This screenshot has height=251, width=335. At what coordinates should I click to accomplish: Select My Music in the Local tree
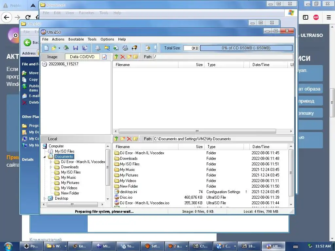click(68, 177)
